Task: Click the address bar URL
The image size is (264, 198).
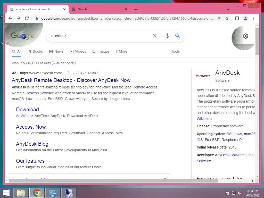Action: pyautogui.click(x=127, y=18)
